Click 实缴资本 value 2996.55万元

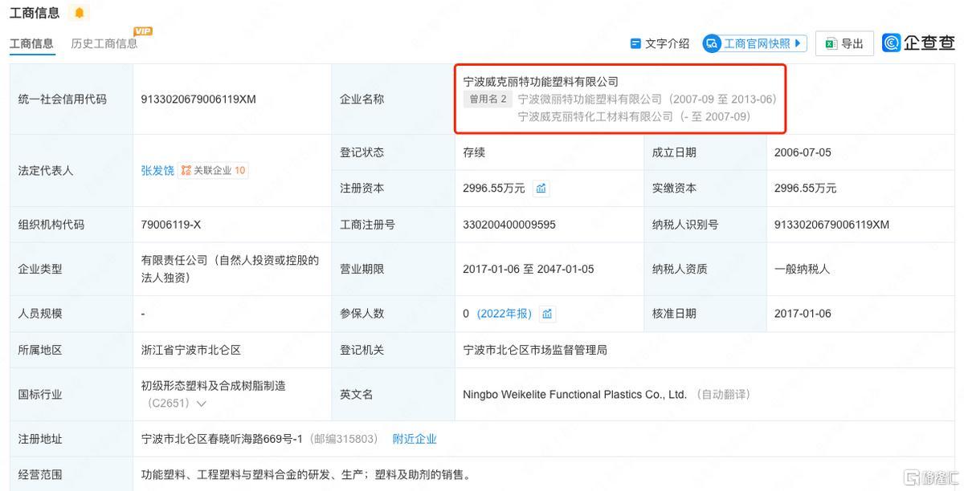(805, 189)
